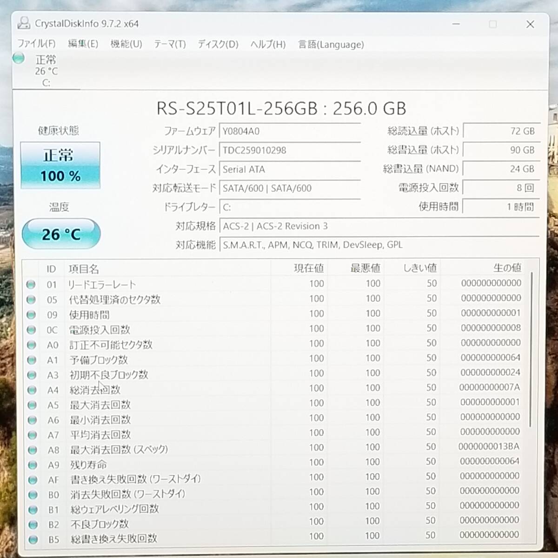Image resolution: width=558 pixels, height=558 pixels.
Task: Click status dot for A6 最小消去回数
Action: pyautogui.click(x=32, y=420)
